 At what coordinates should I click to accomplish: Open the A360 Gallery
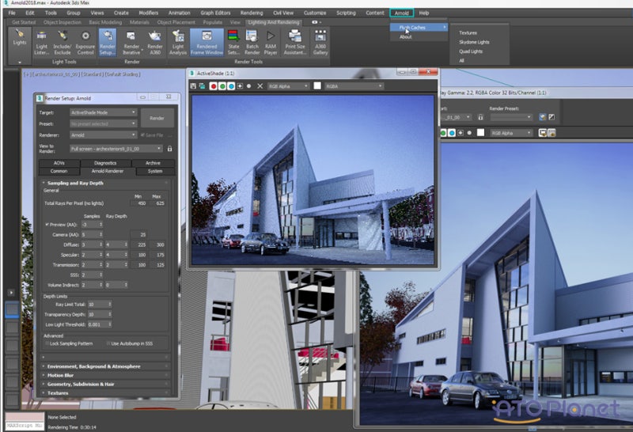coord(320,43)
